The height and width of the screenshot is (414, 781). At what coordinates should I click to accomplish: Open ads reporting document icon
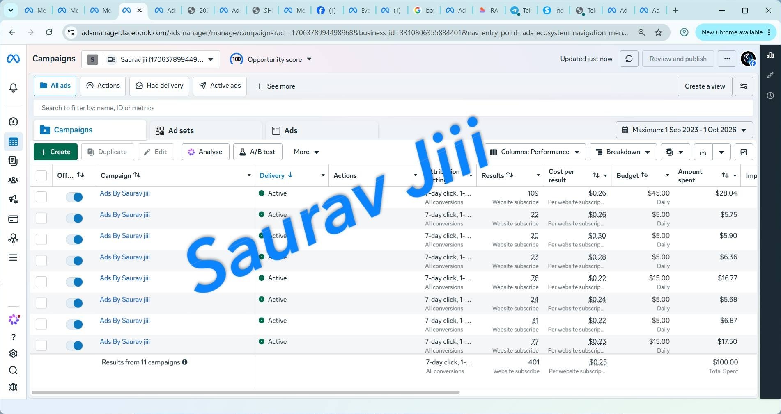[x=13, y=161]
